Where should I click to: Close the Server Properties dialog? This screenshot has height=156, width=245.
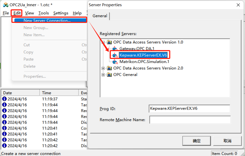coord(238,5)
